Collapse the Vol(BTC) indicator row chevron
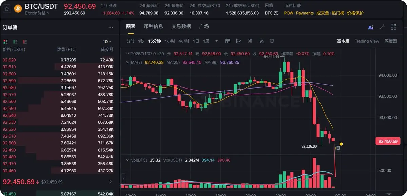The height and width of the screenshot is (196, 407). [127, 160]
